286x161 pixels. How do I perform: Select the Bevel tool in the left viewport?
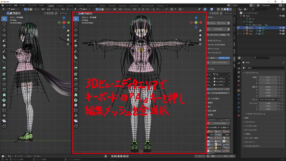4,79
